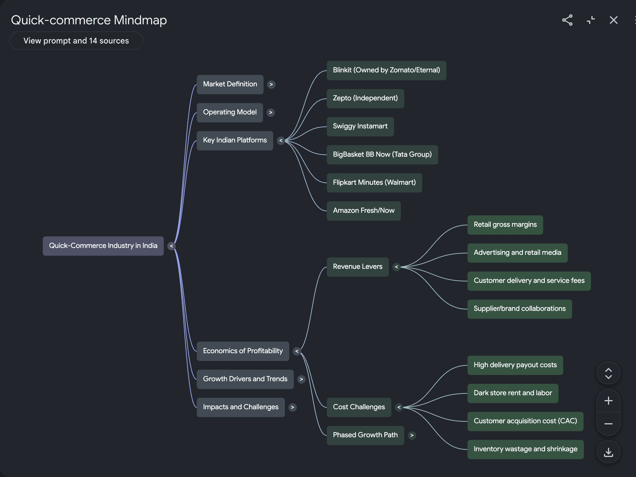Click the Blinkit (Owned by Zomato/Eternal) node
The width and height of the screenshot is (636, 477).
pyautogui.click(x=386, y=70)
